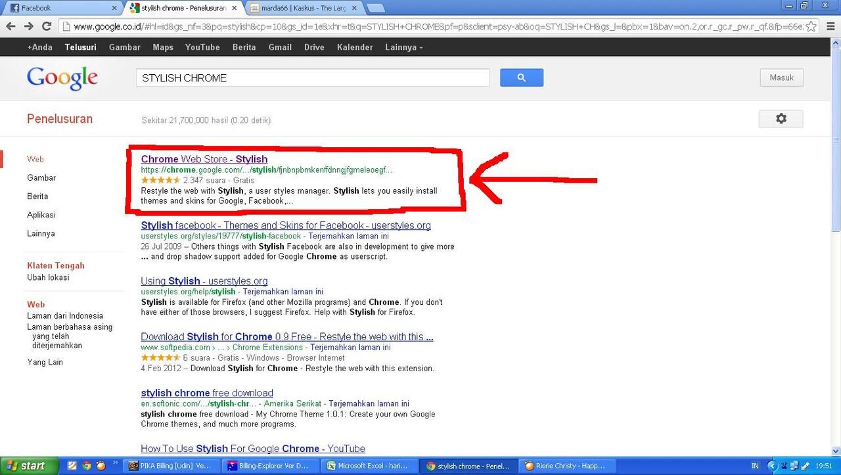Open Berita in the top black bar
This screenshot has height=475, width=841.
tap(244, 47)
